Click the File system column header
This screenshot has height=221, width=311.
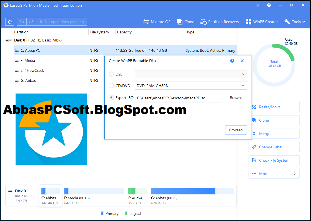tap(99, 32)
